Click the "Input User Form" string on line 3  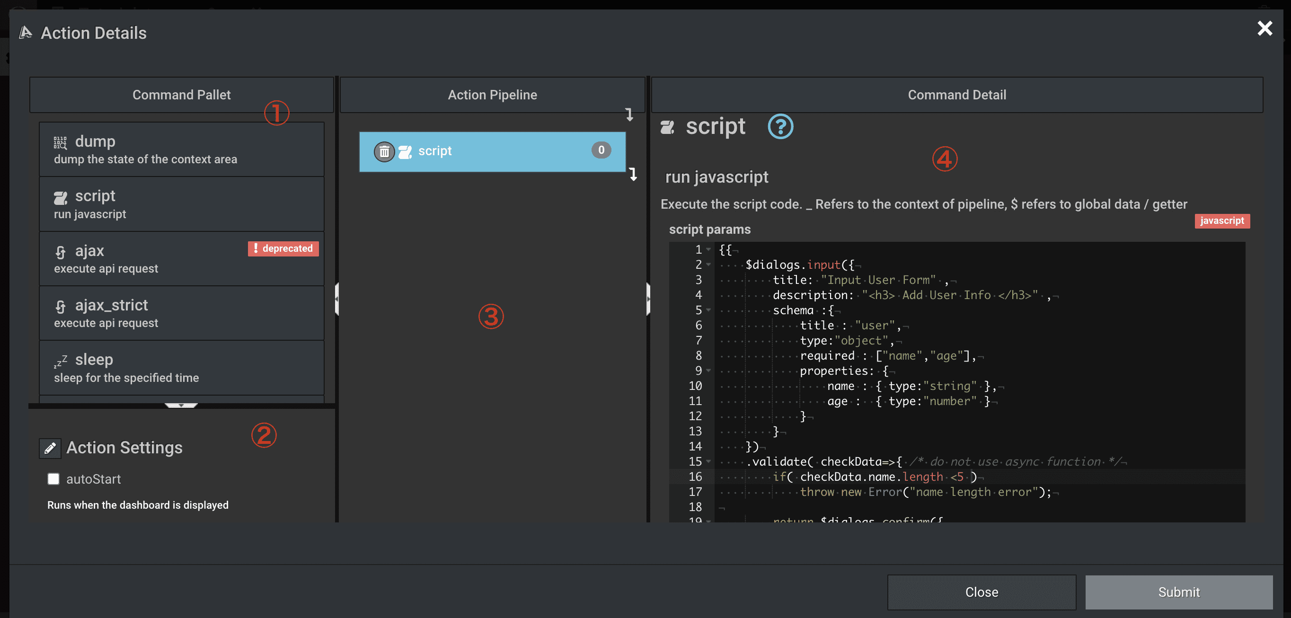(878, 280)
